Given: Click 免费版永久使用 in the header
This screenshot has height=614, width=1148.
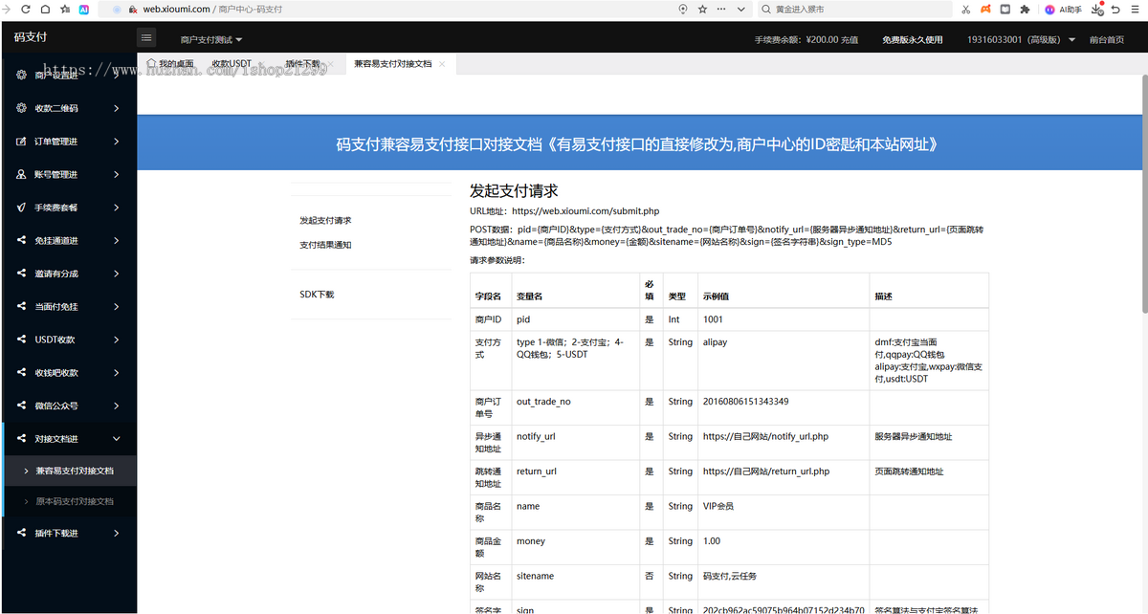Looking at the screenshot, I should click(912, 40).
